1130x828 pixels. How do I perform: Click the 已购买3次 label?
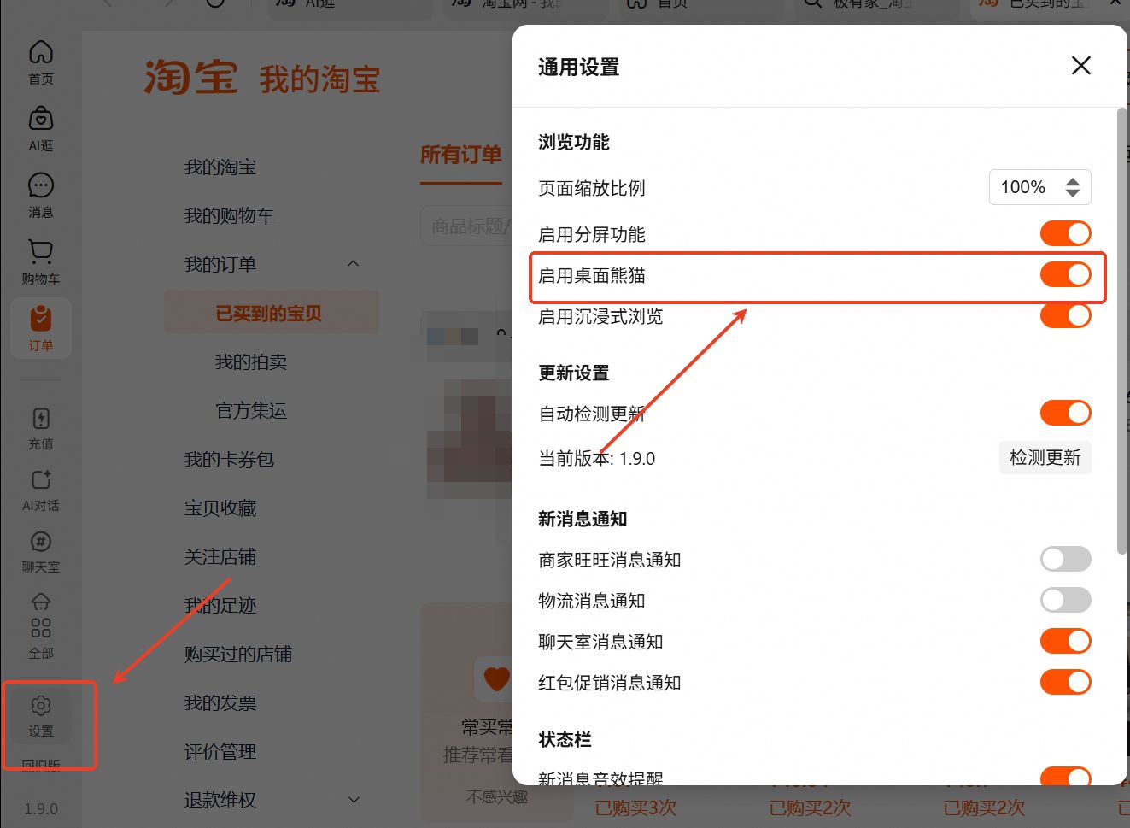tap(636, 807)
